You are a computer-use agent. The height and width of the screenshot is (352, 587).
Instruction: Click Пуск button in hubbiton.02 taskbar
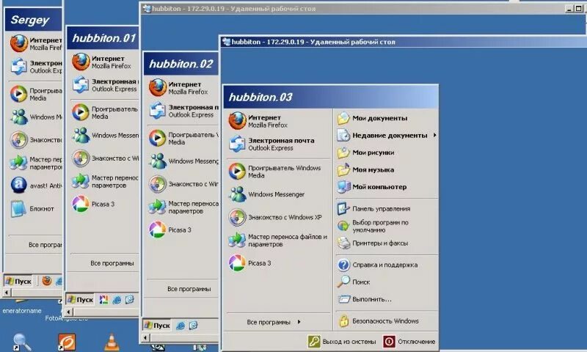(x=158, y=326)
